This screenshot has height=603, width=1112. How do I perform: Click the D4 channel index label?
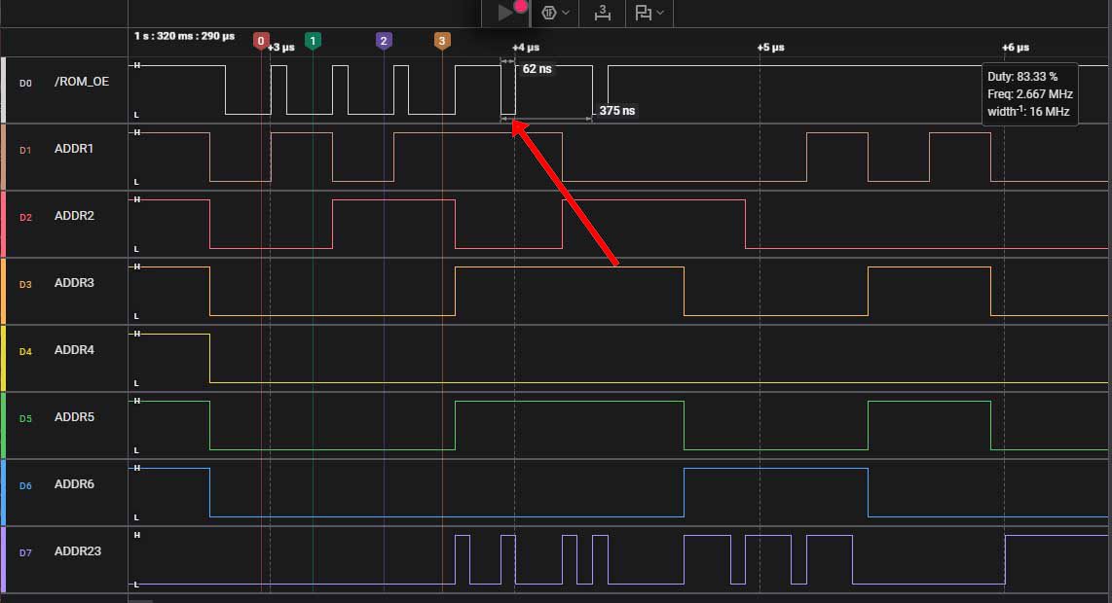[25, 351]
